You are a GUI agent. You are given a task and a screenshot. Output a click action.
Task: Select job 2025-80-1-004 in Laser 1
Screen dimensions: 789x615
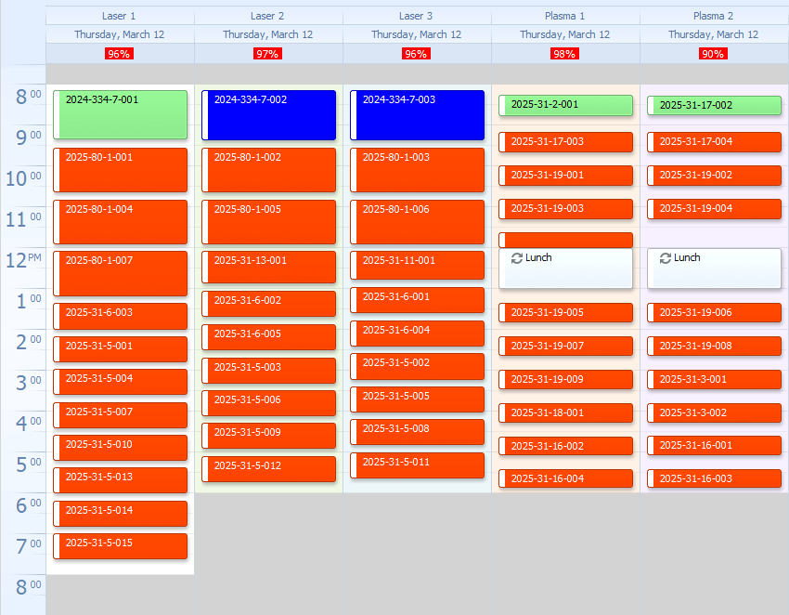121,221
